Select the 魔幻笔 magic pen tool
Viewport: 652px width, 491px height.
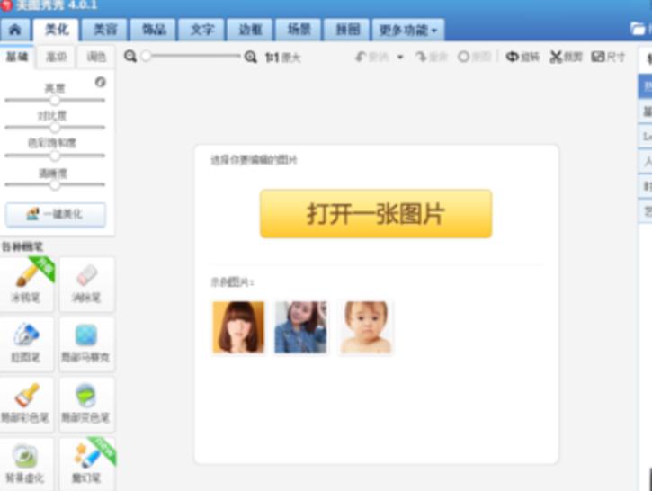click(x=87, y=464)
